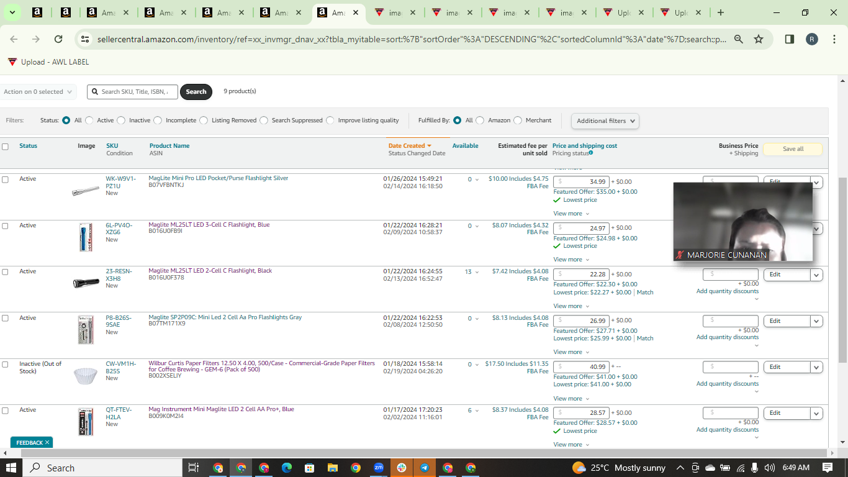This screenshot has height=477, width=848.
Task: Focus the Search SKU, Title, ISBN field
Action: coord(132,92)
